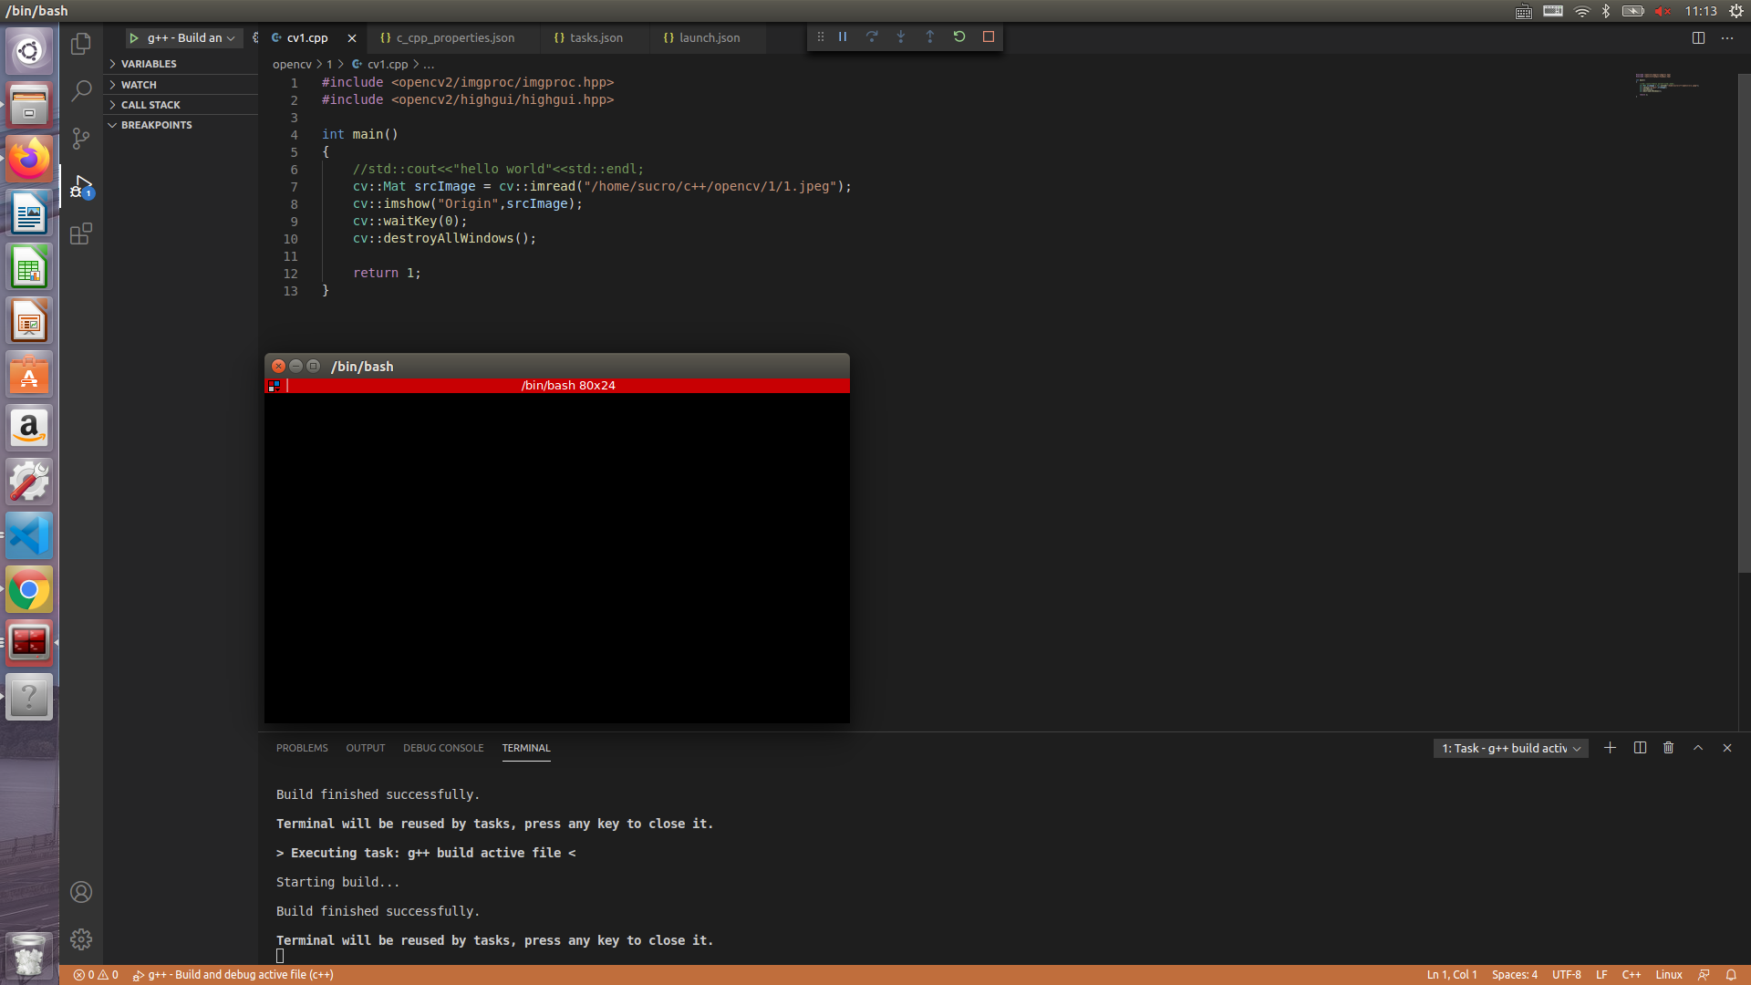This screenshot has width=1751, height=985.
Task: Switch to the DEBUG CONSOLE tab
Action: coord(443,748)
